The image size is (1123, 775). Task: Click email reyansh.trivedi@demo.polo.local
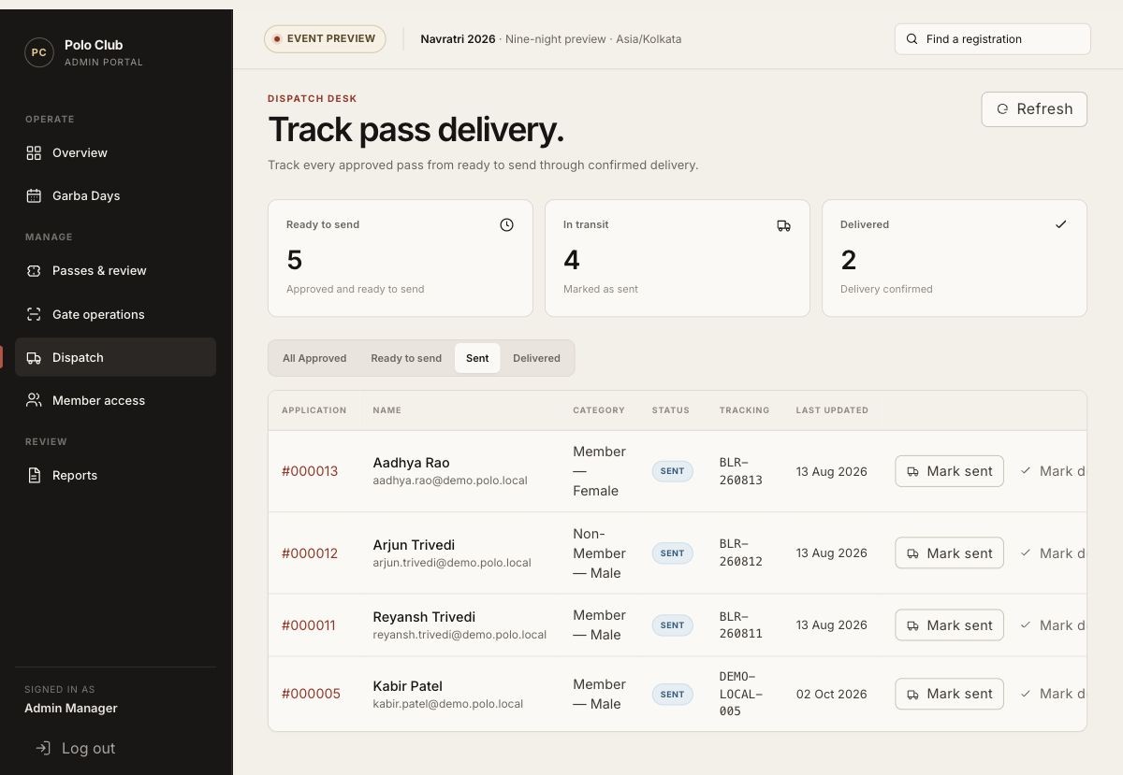click(x=459, y=635)
